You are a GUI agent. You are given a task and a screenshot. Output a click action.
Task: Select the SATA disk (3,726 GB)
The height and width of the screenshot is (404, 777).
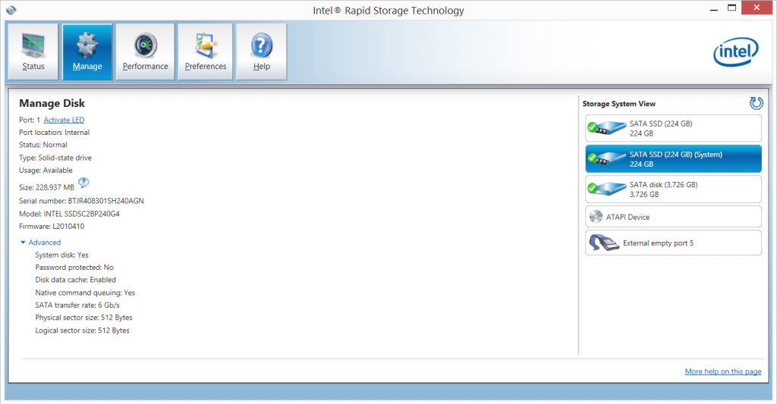click(x=673, y=189)
